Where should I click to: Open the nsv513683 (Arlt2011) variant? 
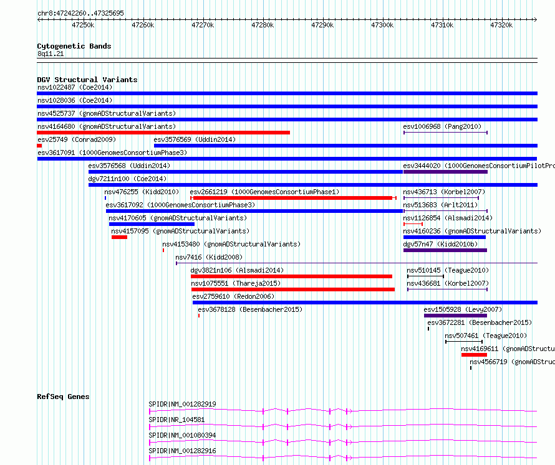coord(446,211)
